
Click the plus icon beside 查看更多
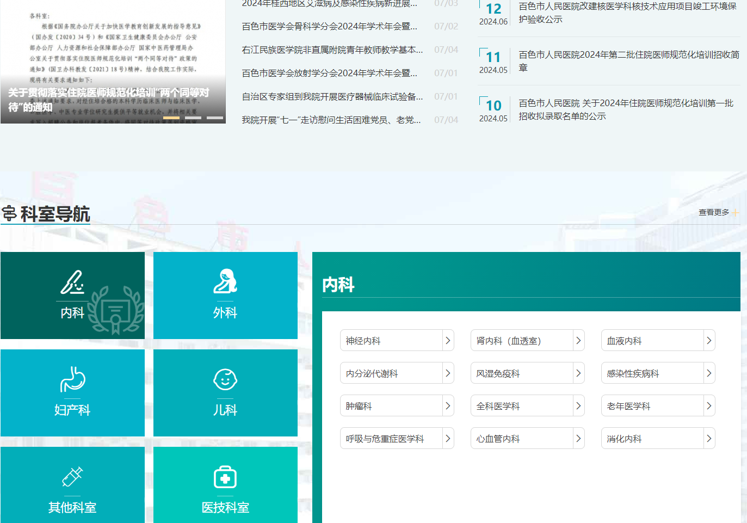pos(736,213)
